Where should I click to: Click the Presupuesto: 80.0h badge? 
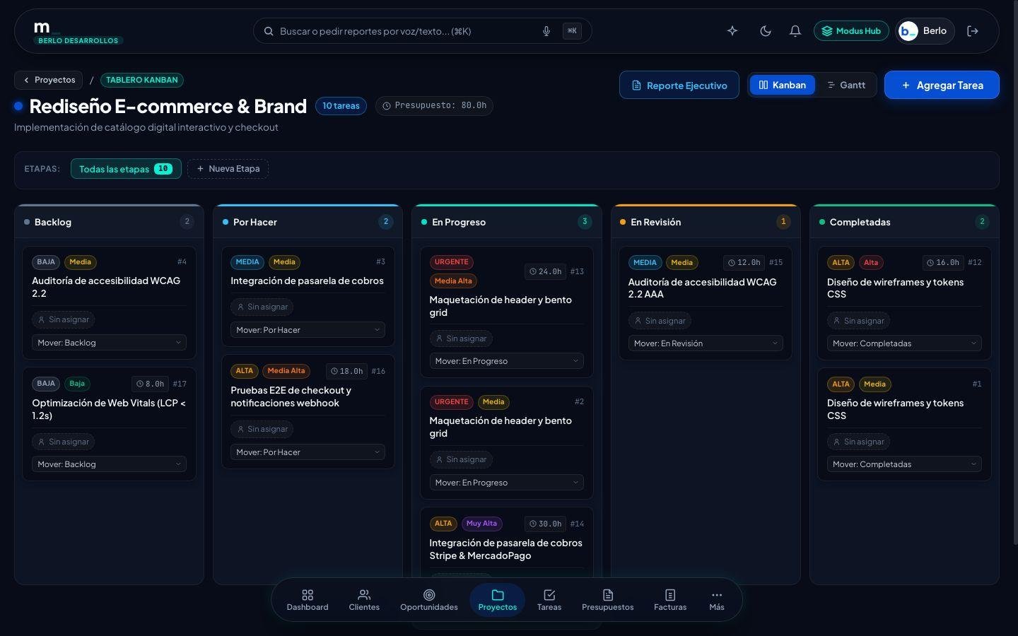434,106
